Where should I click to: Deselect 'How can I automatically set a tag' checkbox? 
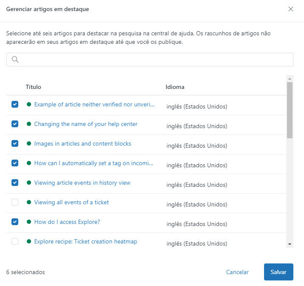pos(15,163)
